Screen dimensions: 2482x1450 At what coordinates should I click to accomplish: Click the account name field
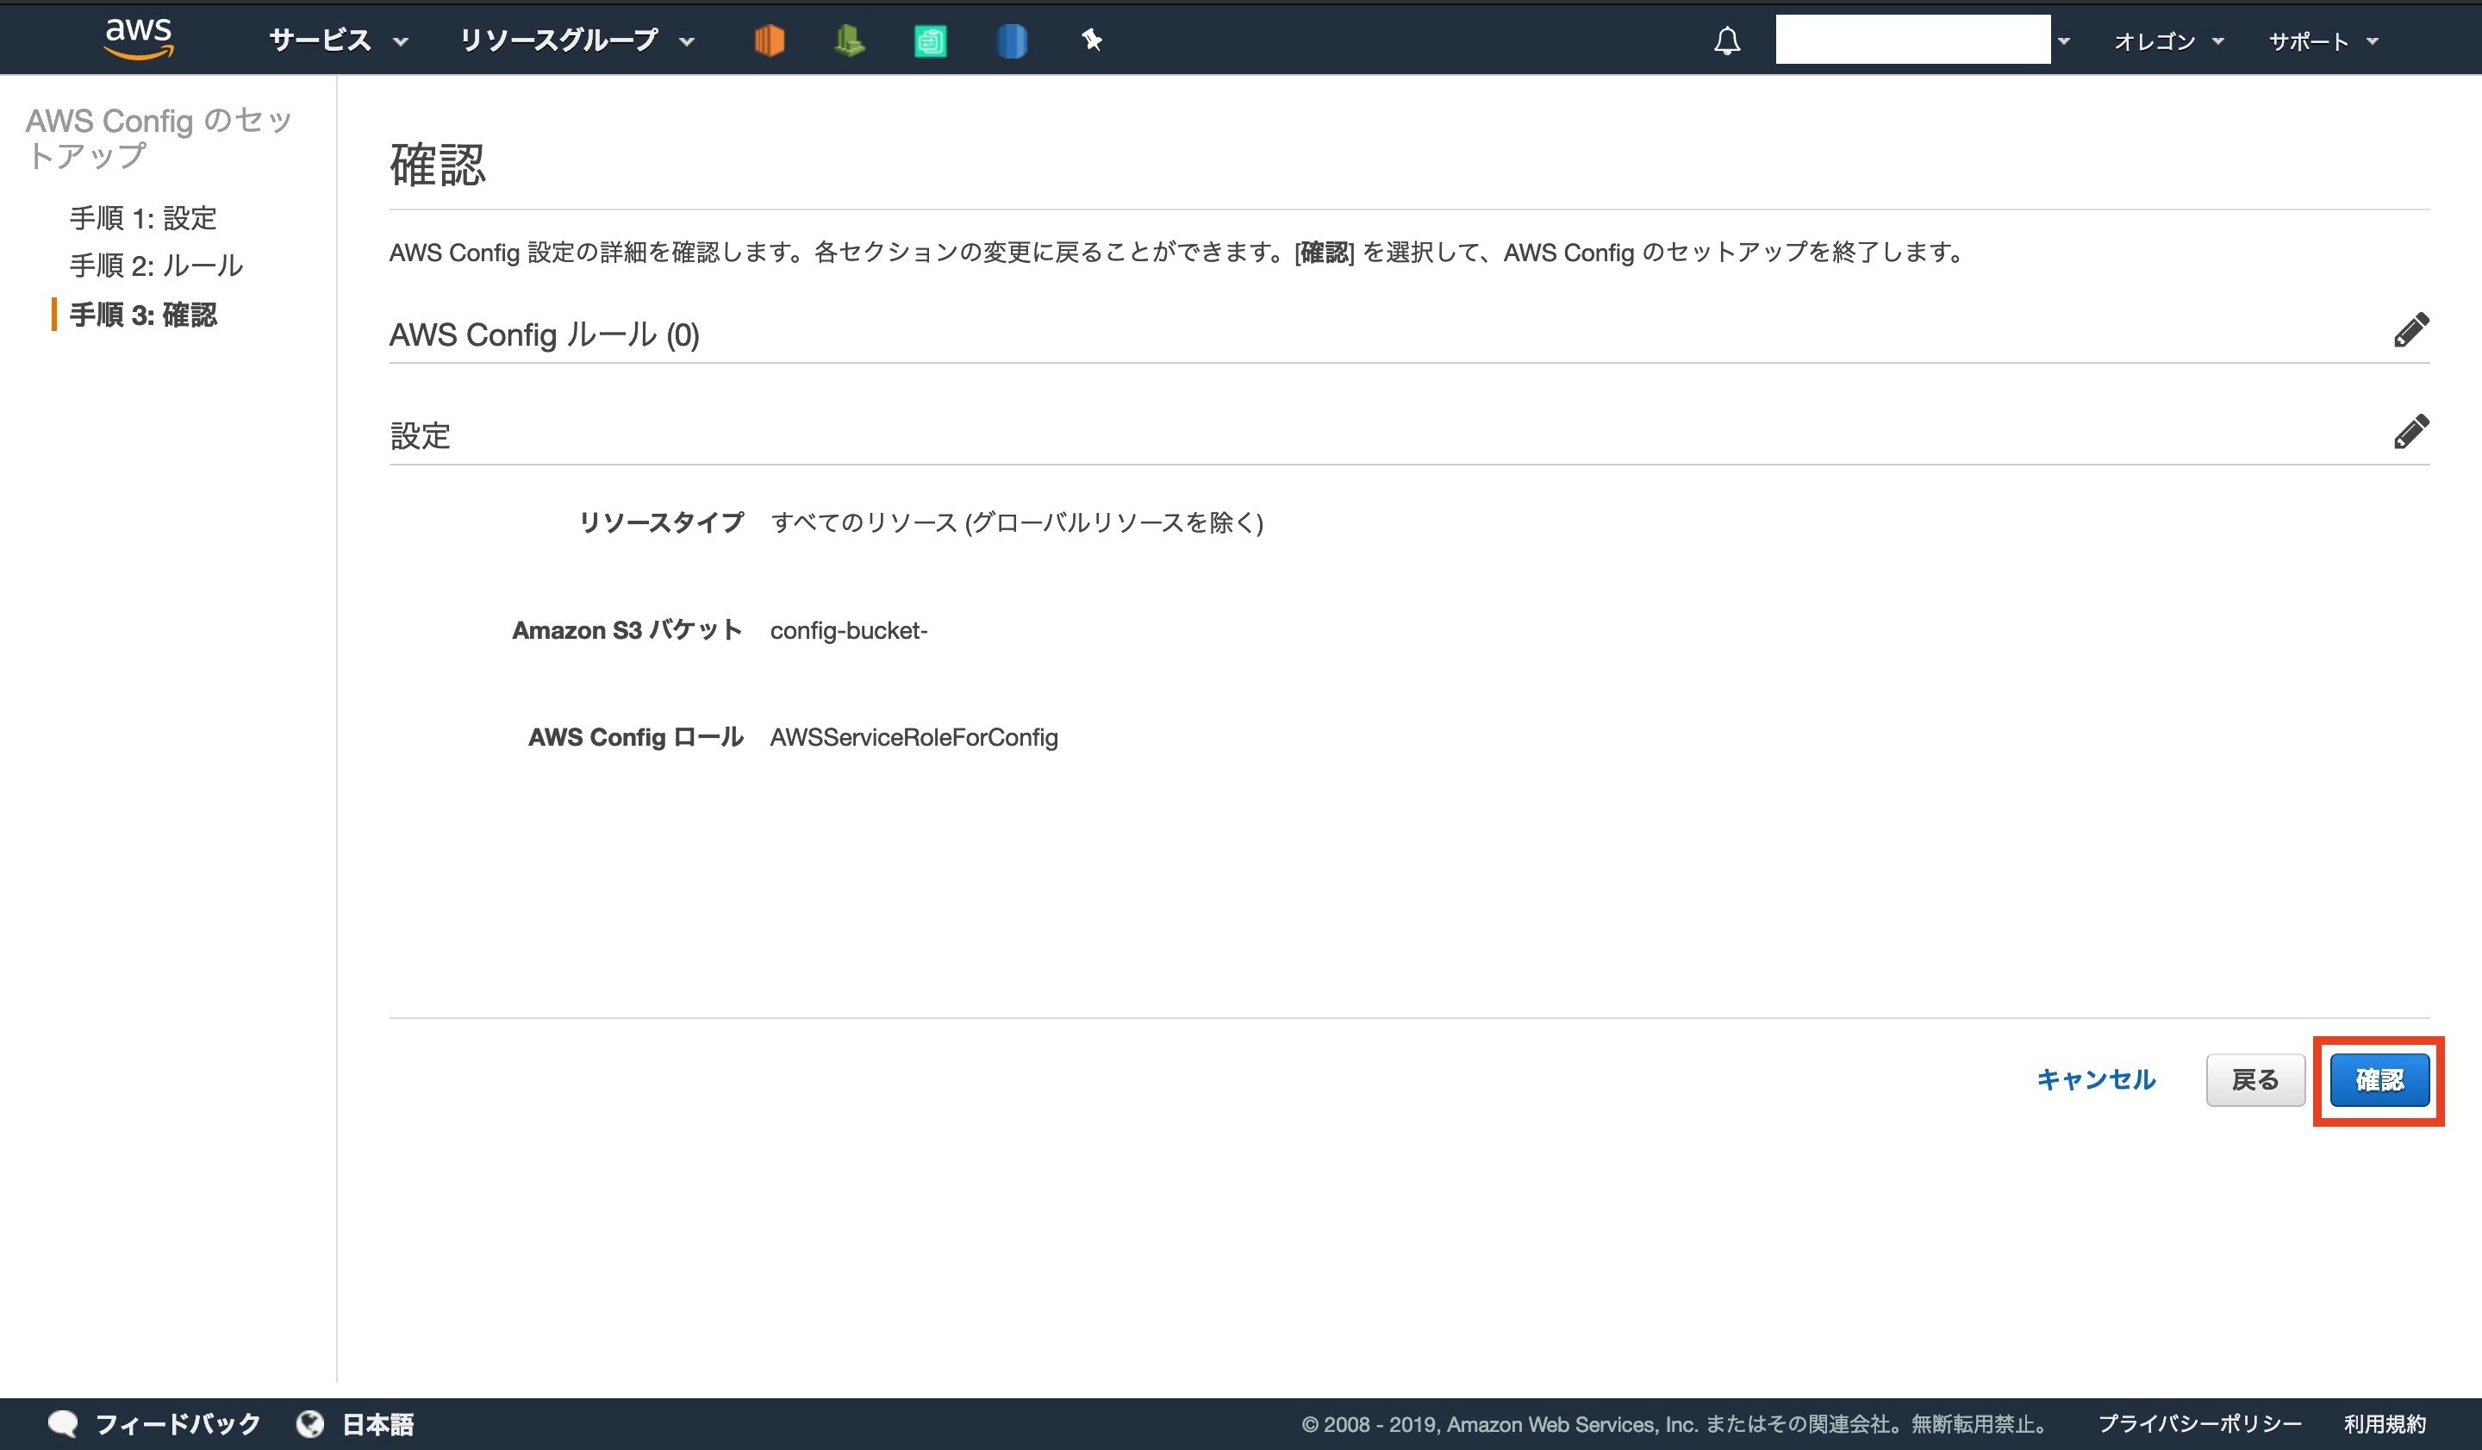[x=1912, y=40]
